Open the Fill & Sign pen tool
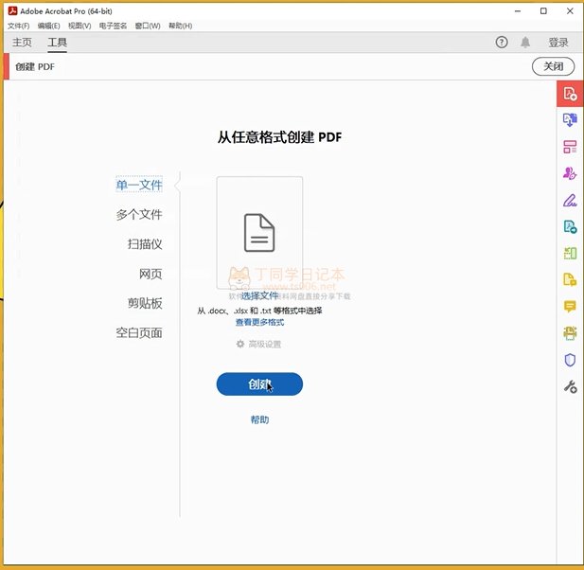Viewport: 584px width, 570px height. [570, 201]
